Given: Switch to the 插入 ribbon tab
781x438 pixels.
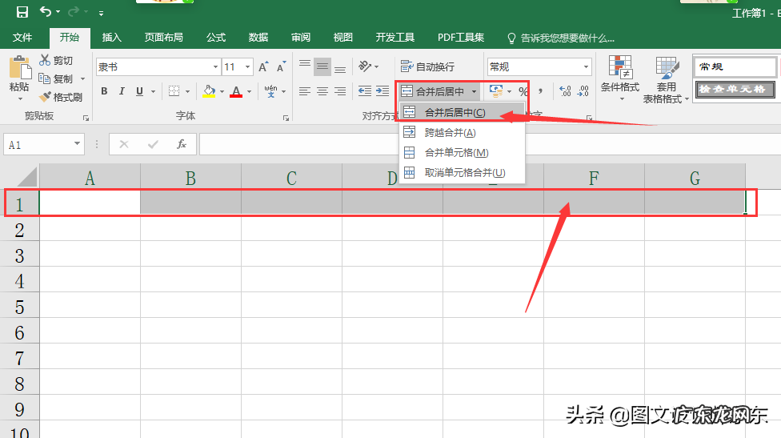Looking at the screenshot, I should (x=111, y=38).
